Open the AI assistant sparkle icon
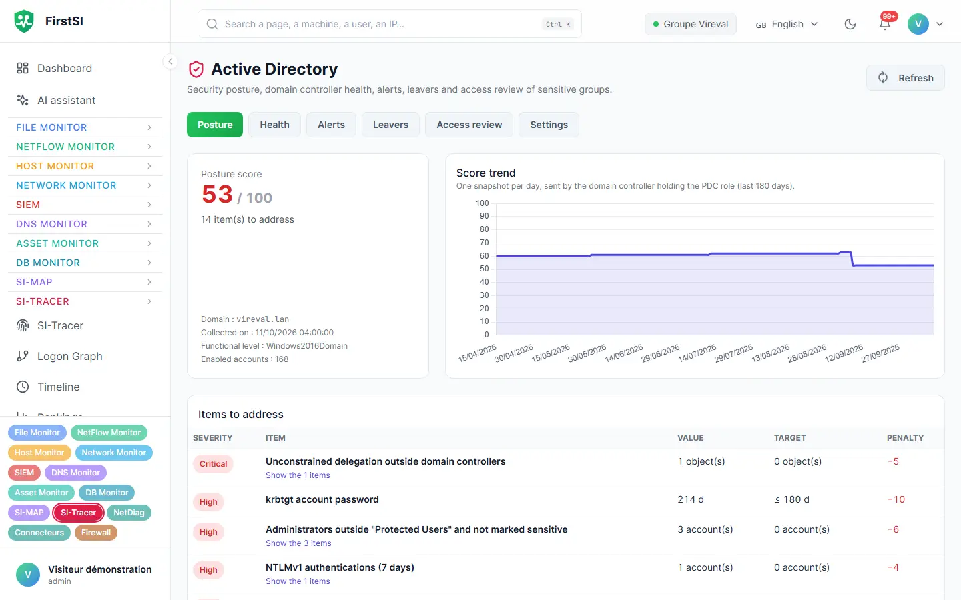The height and width of the screenshot is (600, 961). coord(23,100)
